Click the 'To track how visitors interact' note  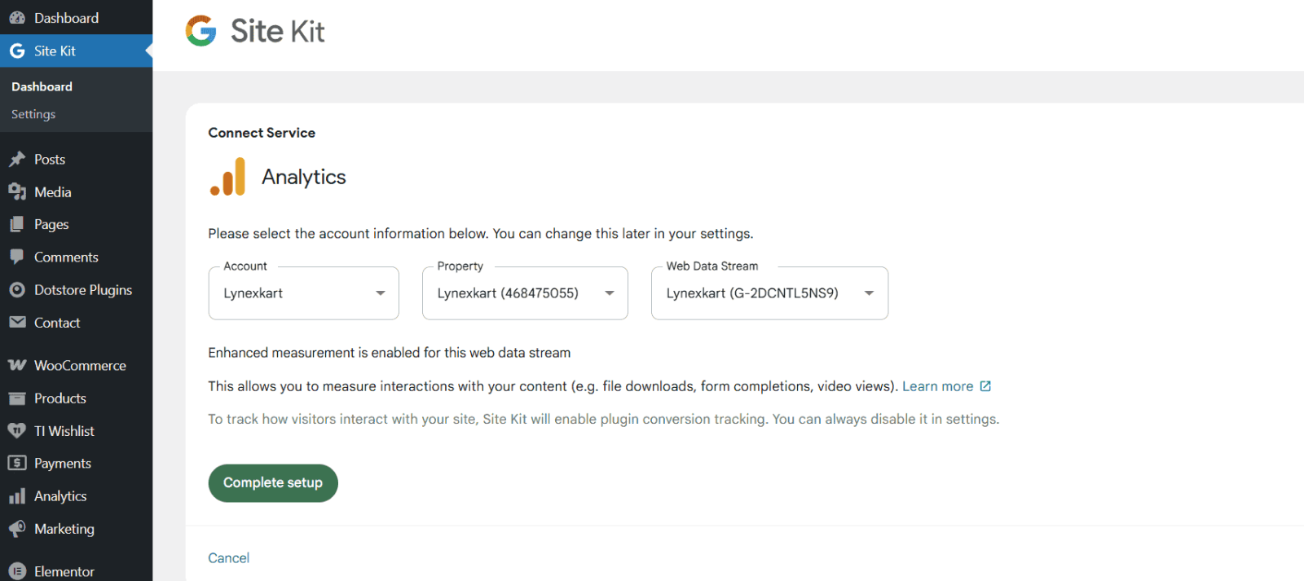604,419
